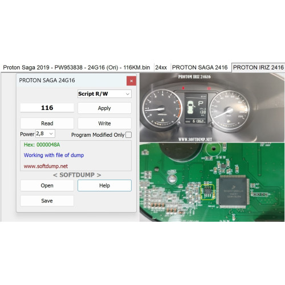This screenshot has height=285, width=285.
Task: Open the Script R/W dropdown
Action: point(104,94)
